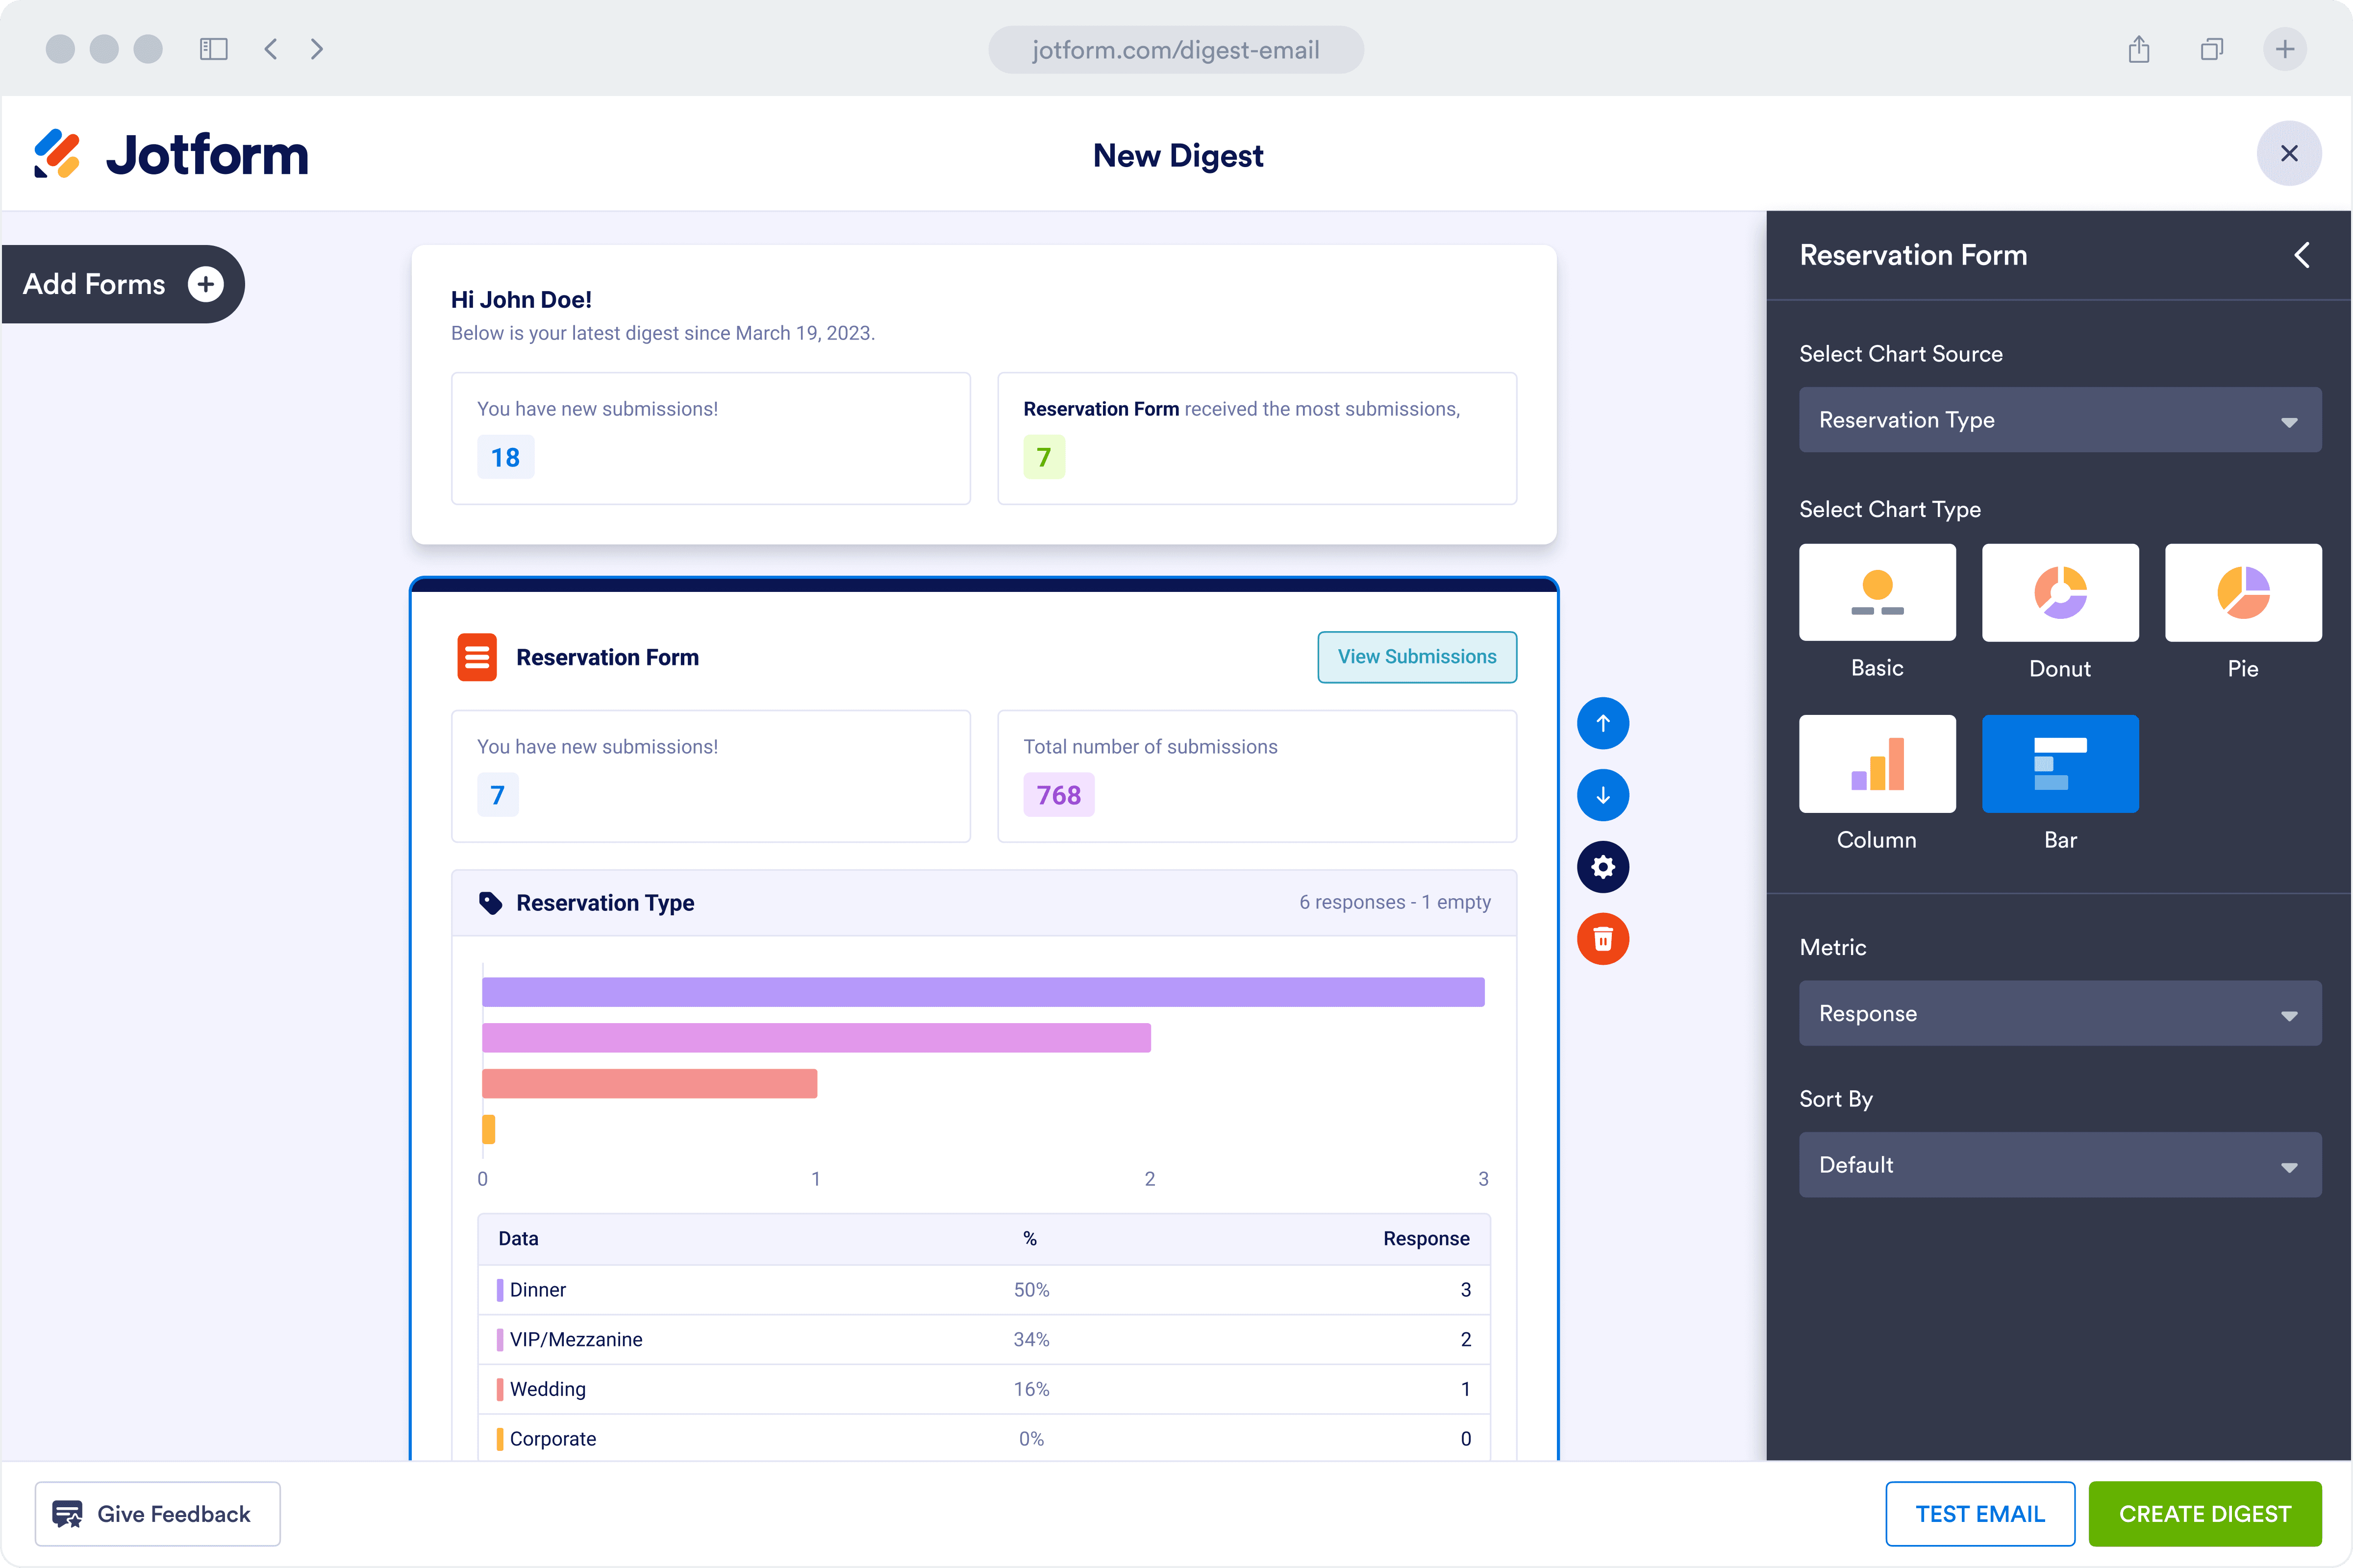2353x1568 pixels.
Task: Click the % column header
Action: pos(1029,1239)
